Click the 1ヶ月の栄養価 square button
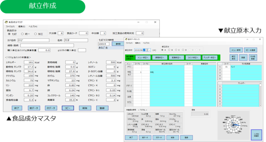The height and width of the screenshot is (142, 266). (x=256, y=135)
